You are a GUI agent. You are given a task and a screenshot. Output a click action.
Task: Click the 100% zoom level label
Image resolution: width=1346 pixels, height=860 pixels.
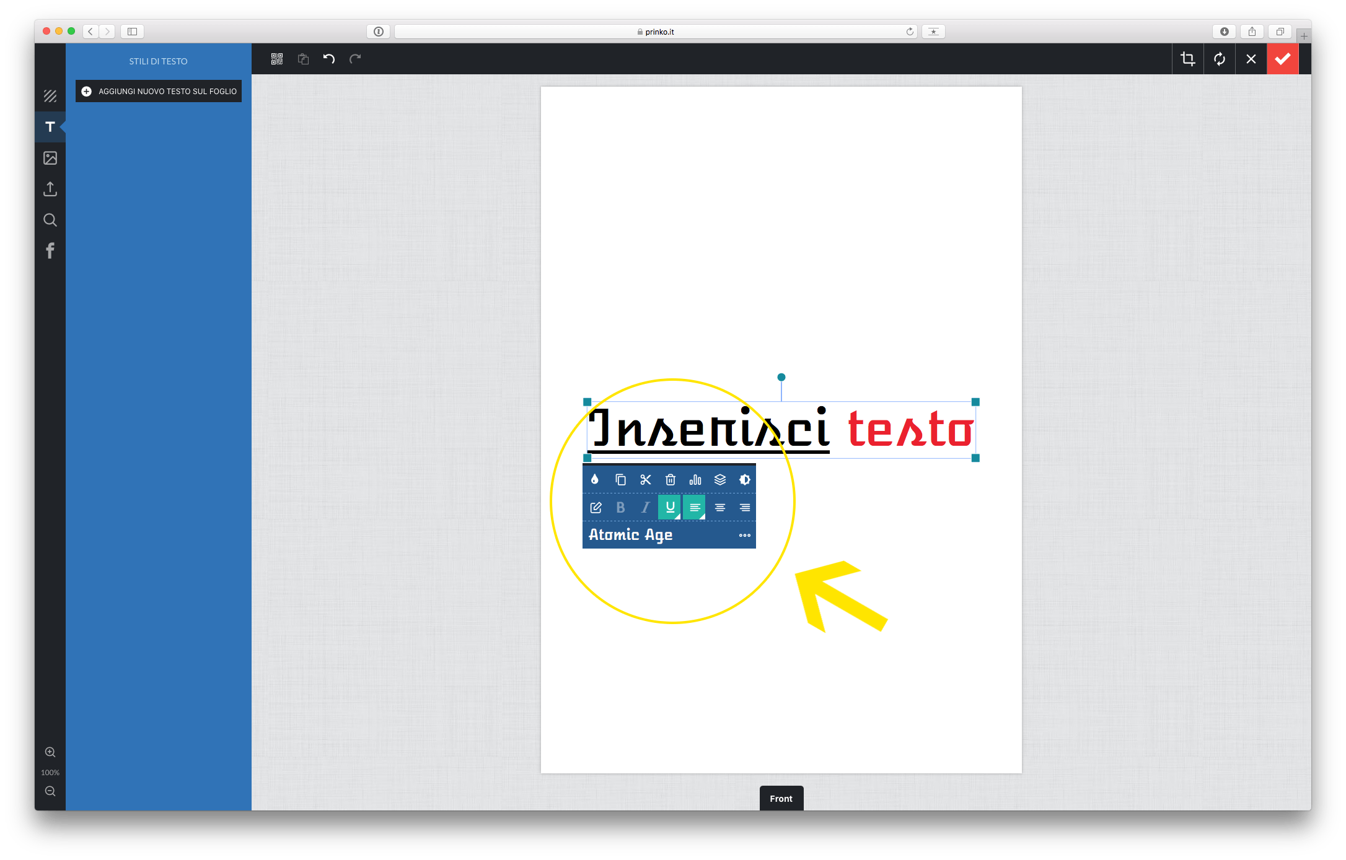(x=50, y=773)
